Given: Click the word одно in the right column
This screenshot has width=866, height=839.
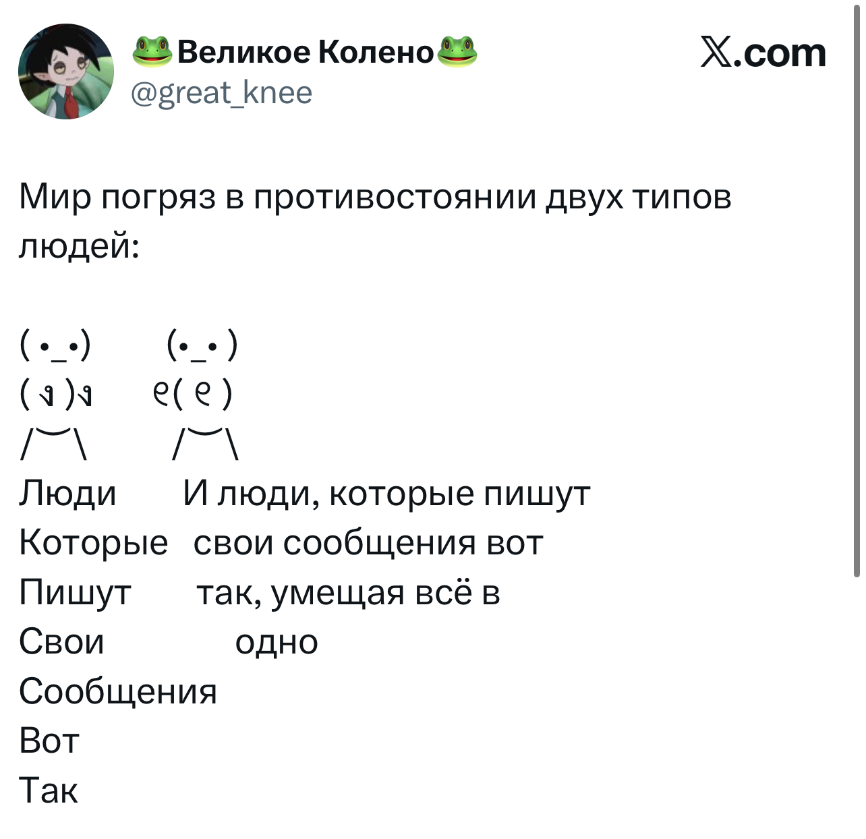Looking at the screenshot, I should tap(277, 641).
